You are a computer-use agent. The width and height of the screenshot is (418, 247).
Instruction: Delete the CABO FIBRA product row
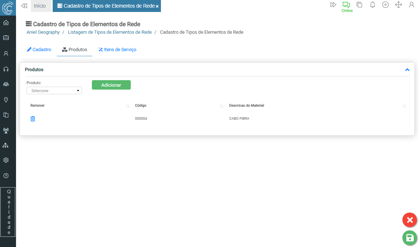pos(33,119)
